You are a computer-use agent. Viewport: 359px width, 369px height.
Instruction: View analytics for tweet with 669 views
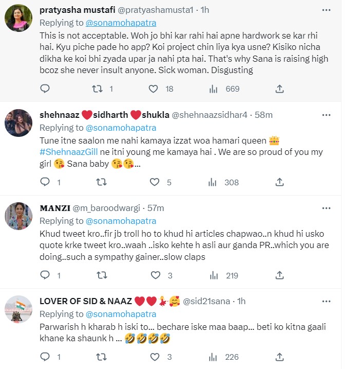(214, 89)
